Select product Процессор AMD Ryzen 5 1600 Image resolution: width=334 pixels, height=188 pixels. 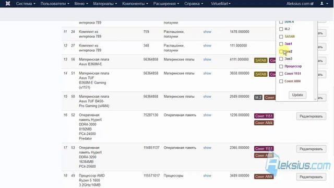coord(92,180)
